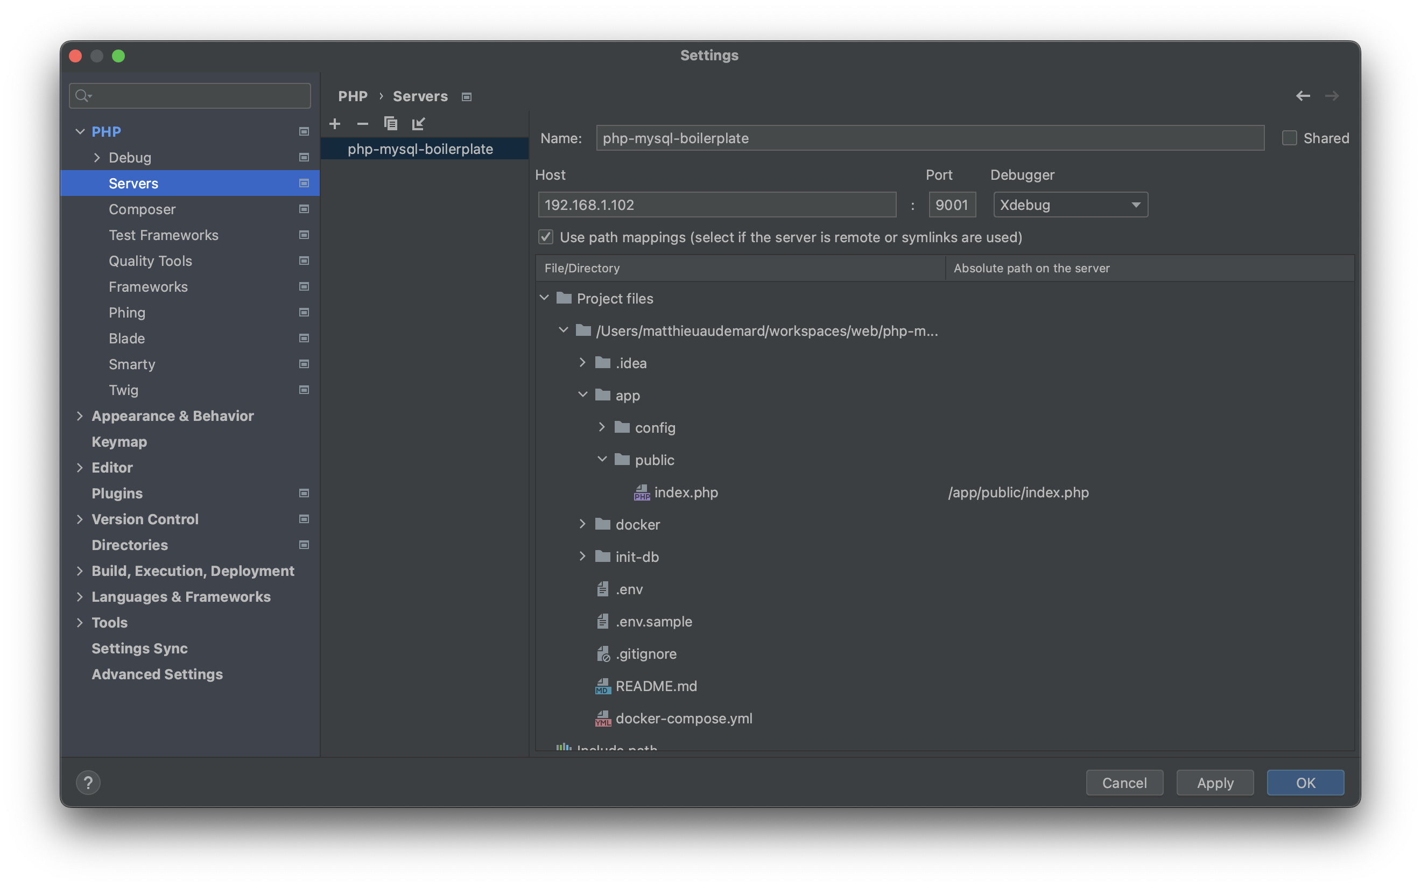Image resolution: width=1421 pixels, height=887 pixels.
Task: Click the Port field showing 9001
Action: coord(952,205)
